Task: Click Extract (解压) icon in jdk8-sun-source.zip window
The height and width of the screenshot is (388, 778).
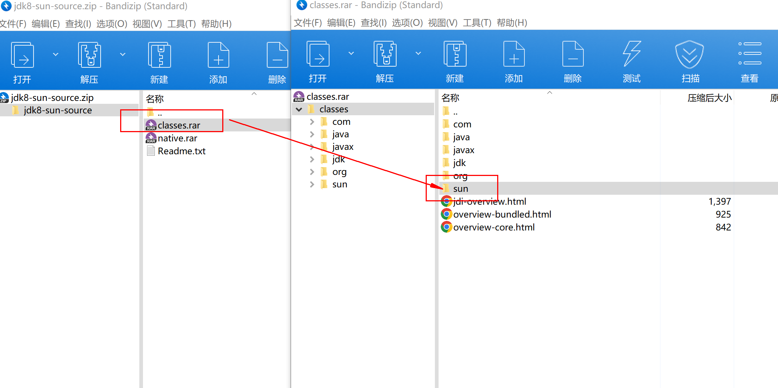Action: coord(90,55)
